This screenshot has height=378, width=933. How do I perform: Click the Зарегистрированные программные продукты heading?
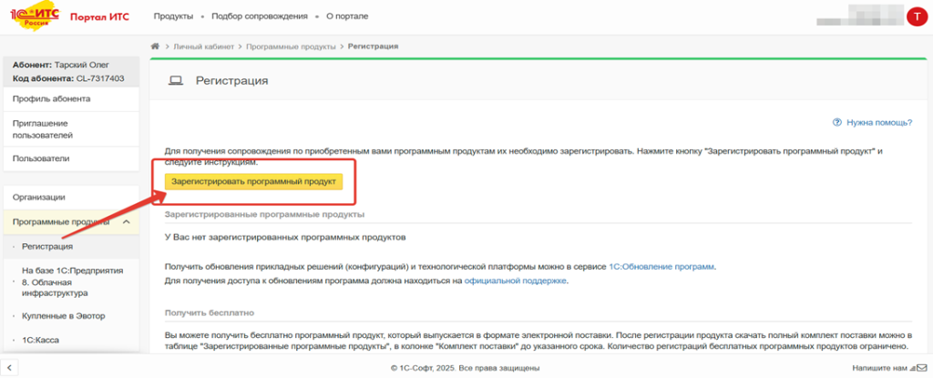[265, 214]
